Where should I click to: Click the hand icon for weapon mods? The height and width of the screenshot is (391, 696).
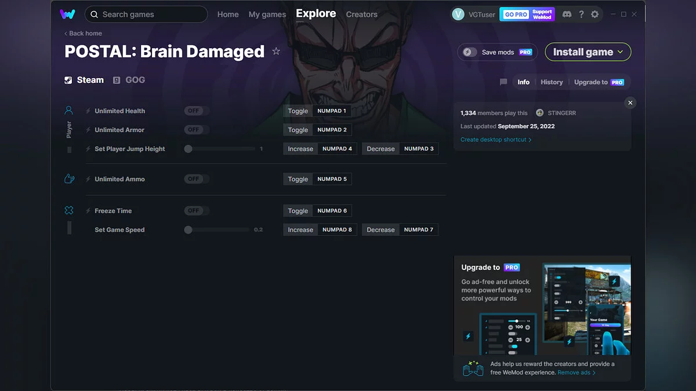[69, 178]
